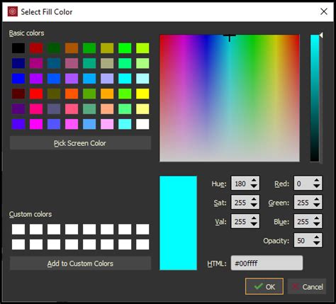Confirm the color with the OK button

point(264,286)
